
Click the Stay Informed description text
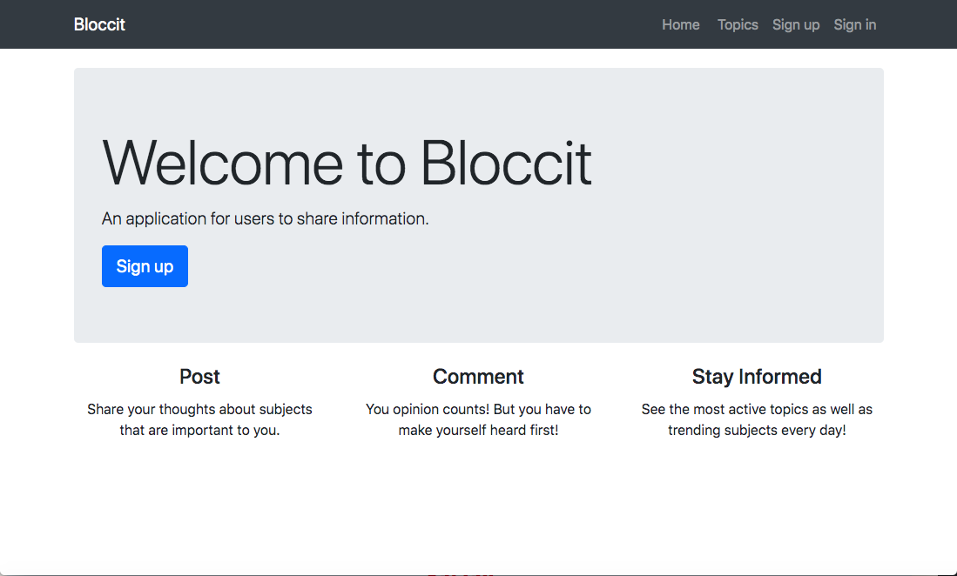756,419
